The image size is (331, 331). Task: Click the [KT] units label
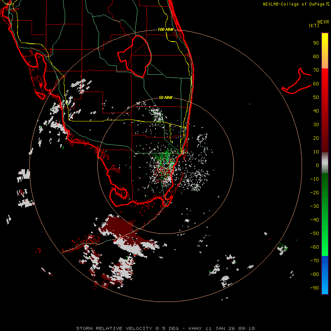[x=314, y=25]
